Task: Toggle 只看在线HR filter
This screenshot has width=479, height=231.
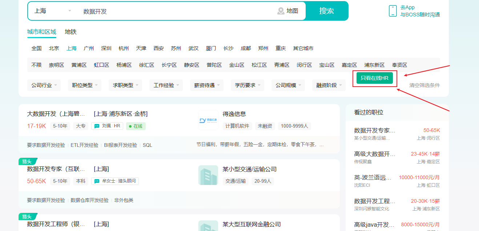Action: [374, 78]
